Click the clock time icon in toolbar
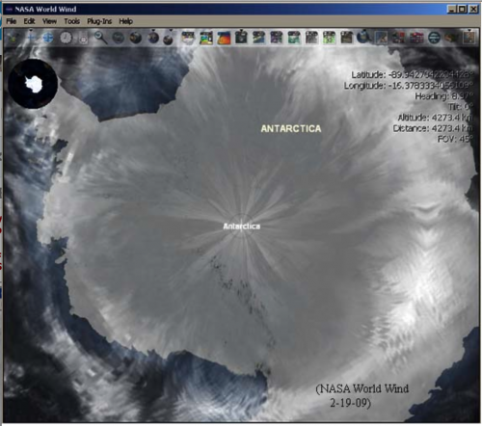This screenshot has width=482, height=426. [x=66, y=38]
